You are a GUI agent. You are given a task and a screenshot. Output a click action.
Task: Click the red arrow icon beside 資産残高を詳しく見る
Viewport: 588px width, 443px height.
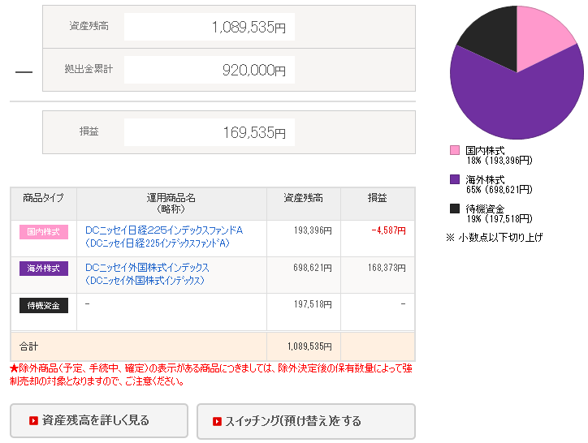tap(33, 420)
